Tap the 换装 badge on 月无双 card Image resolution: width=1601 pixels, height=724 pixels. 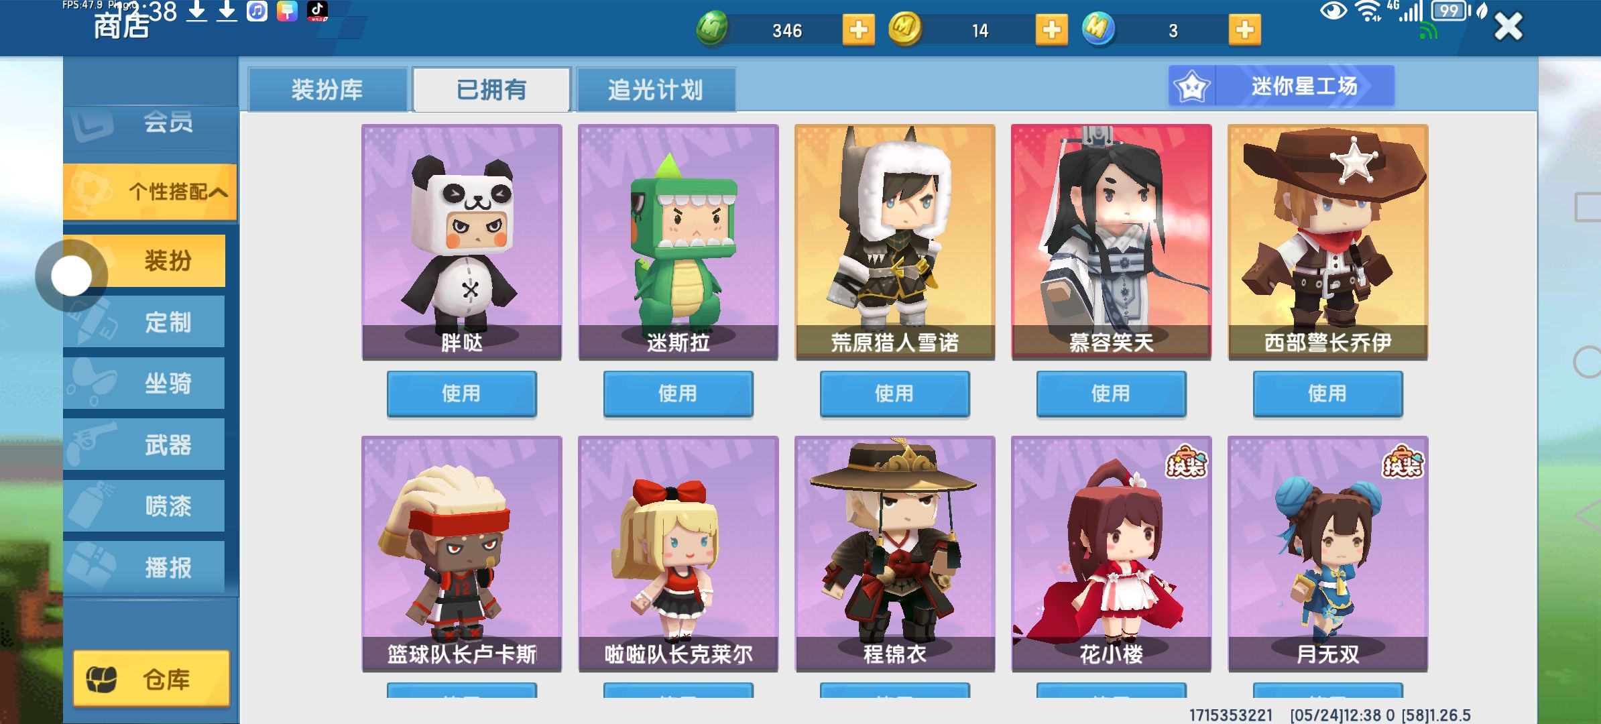(1403, 463)
